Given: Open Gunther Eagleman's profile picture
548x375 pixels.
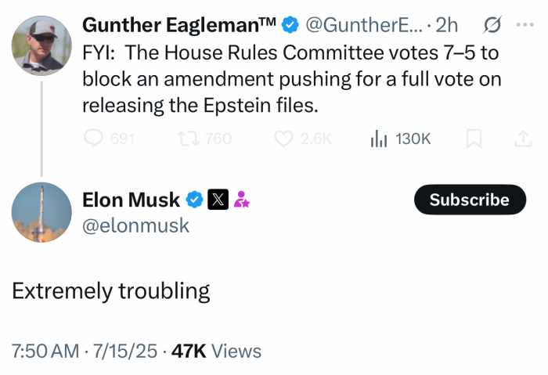Looking at the screenshot, I should 41,45.
